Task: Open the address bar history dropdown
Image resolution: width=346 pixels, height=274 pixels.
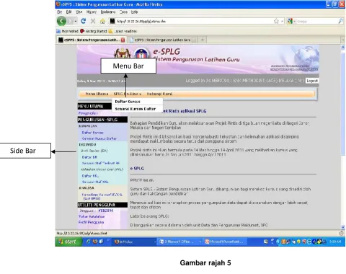Action: point(283,21)
